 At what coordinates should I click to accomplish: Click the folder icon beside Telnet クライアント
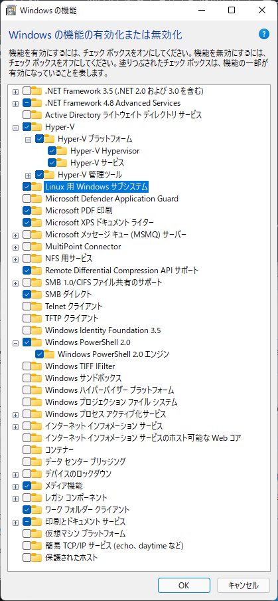36,306
